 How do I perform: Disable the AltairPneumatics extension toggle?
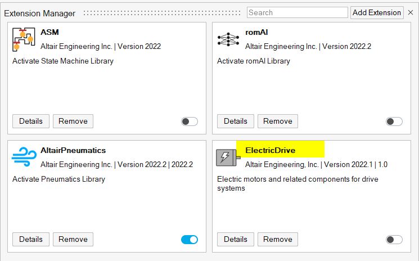coord(190,240)
